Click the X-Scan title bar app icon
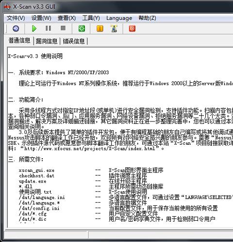The height and width of the screenshot is (242, 233). coord(7,7)
